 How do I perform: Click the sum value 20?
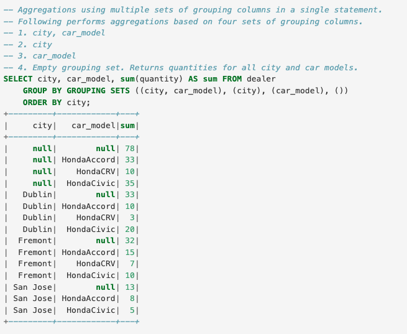tap(130, 230)
